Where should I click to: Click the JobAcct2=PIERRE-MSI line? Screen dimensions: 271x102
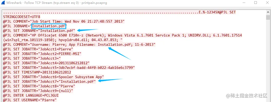coord(42,54)
